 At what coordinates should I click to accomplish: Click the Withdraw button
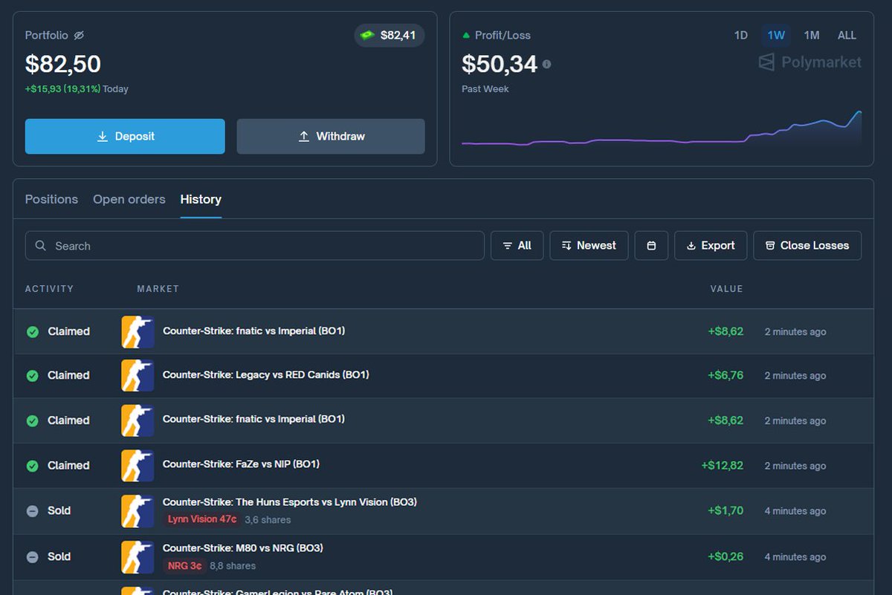pyautogui.click(x=330, y=136)
